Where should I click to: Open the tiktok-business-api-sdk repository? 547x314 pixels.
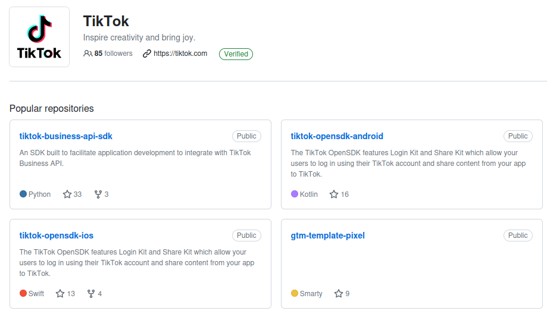pos(66,136)
